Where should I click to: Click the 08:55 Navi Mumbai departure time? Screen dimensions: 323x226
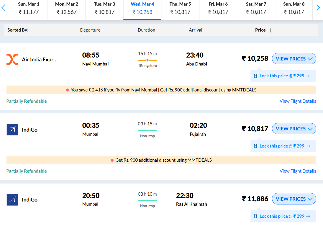tap(91, 55)
